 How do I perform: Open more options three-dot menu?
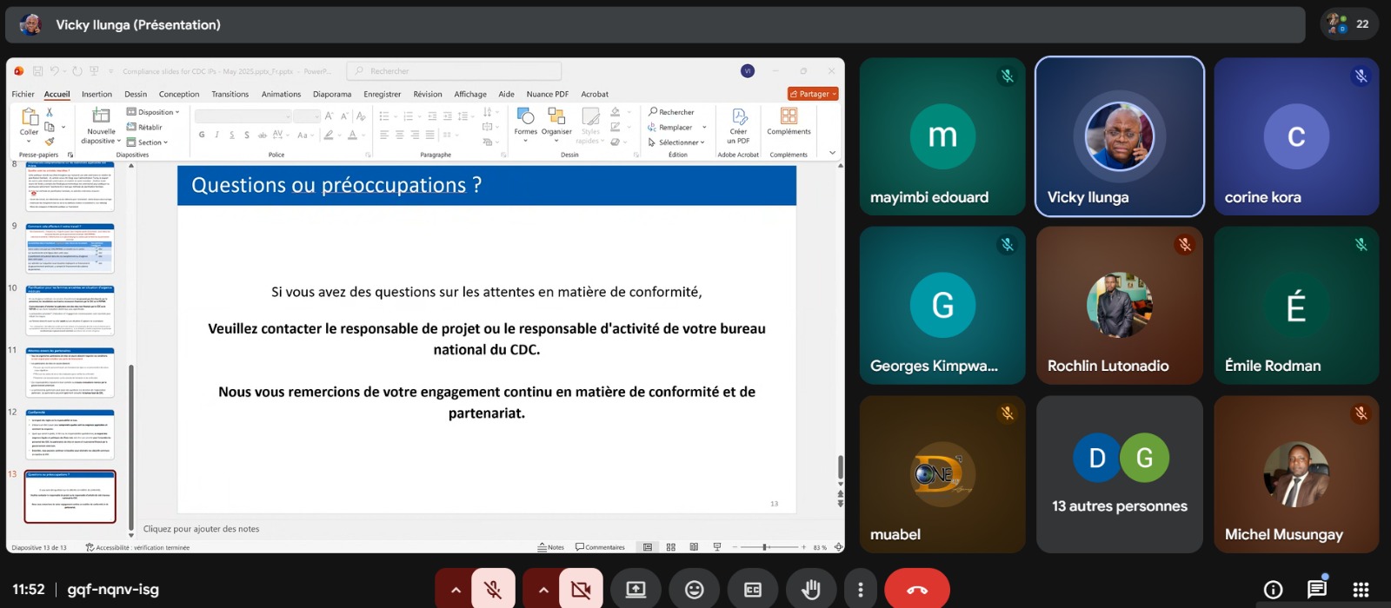click(x=861, y=590)
